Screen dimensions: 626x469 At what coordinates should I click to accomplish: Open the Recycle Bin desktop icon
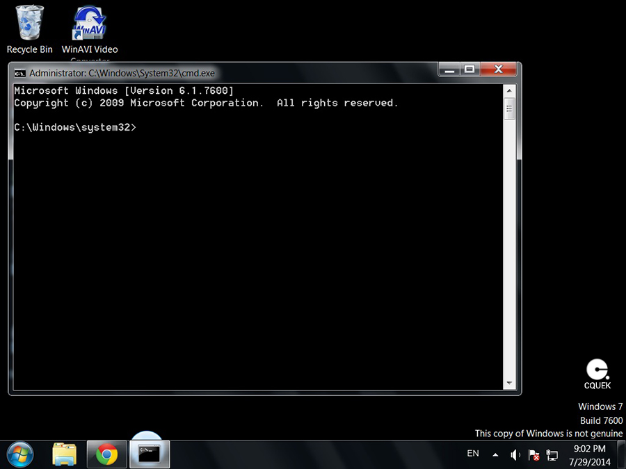(x=29, y=29)
